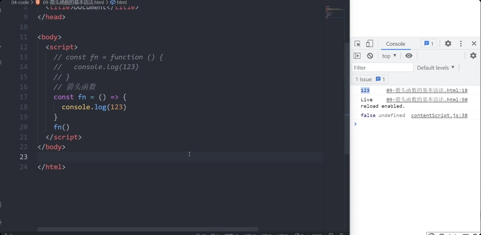Focus the console prompt chevron
The width and height of the screenshot is (481, 235).
(x=355, y=124)
